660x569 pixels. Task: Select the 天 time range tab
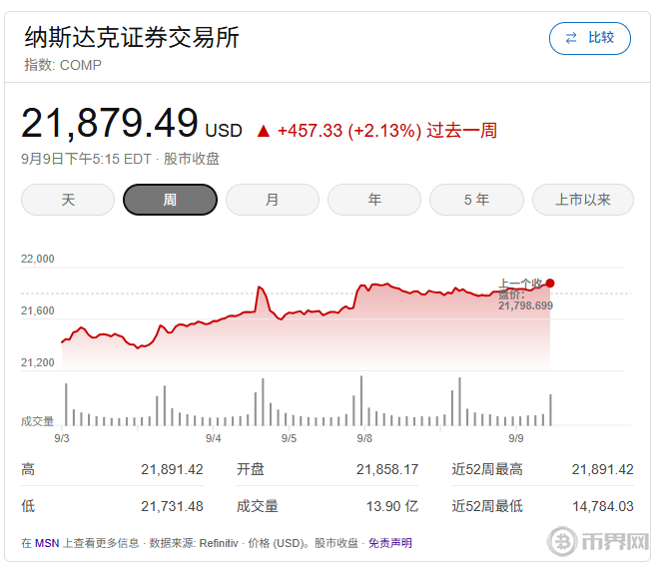pyautogui.click(x=68, y=200)
